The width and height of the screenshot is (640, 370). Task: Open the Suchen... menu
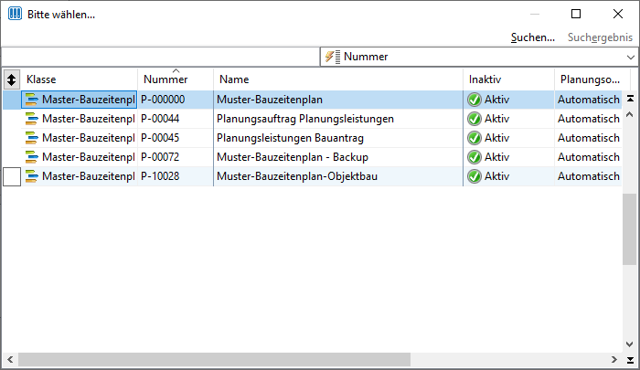tap(533, 37)
